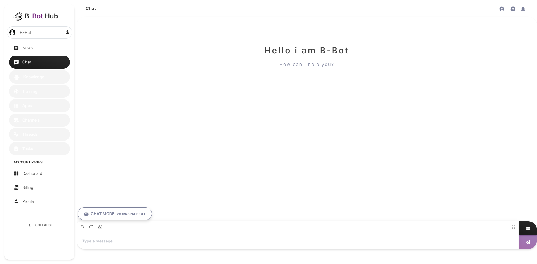Click the undo arrow above the message box
537x264 pixels.
pyautogui.click(x=82, y=227)
